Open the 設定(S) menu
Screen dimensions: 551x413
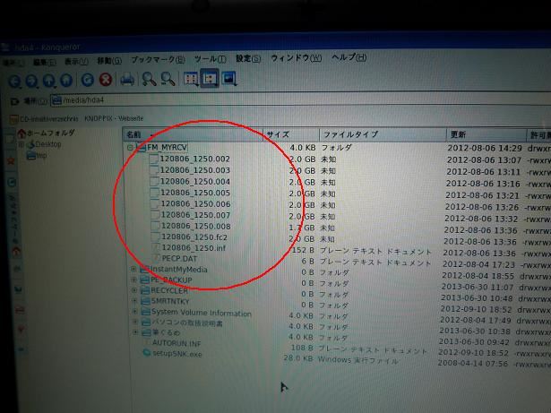point(248,58)
